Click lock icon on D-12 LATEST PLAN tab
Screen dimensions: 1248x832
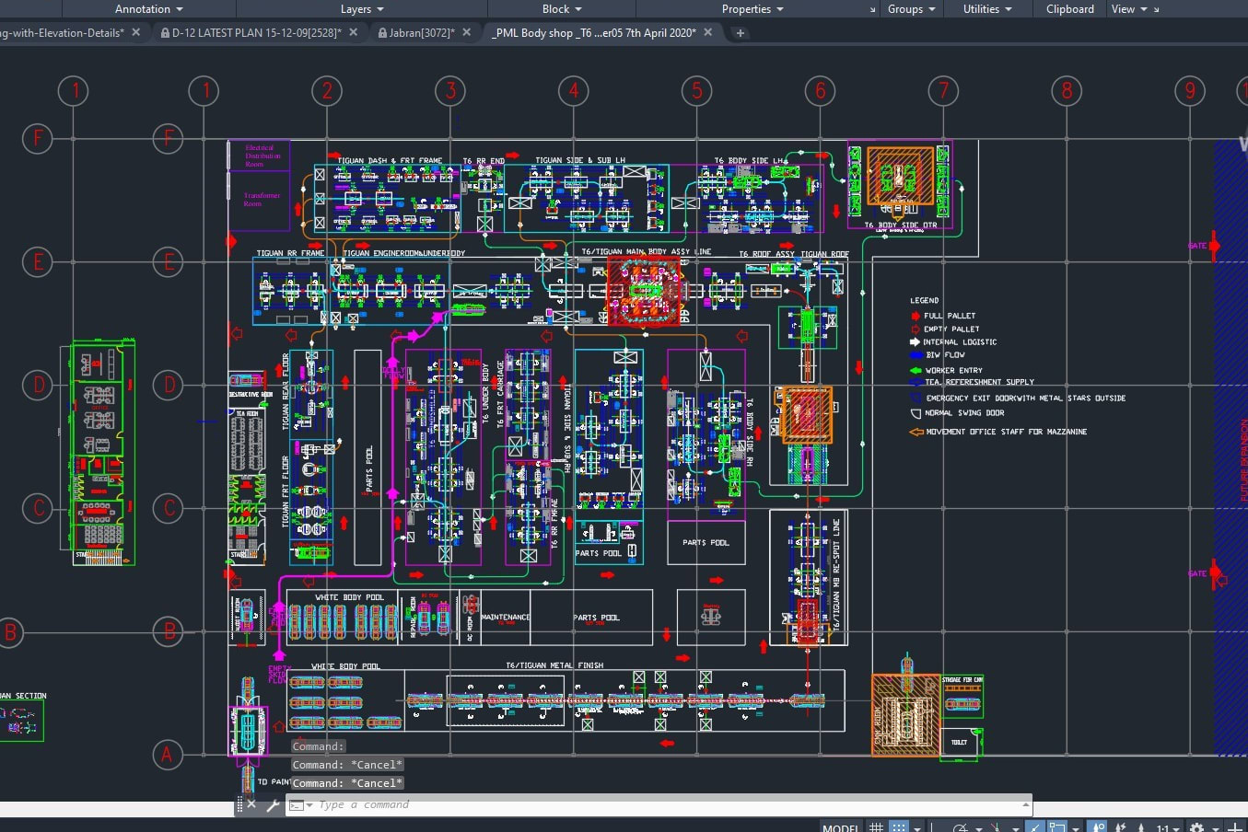(x=165, y=32)
